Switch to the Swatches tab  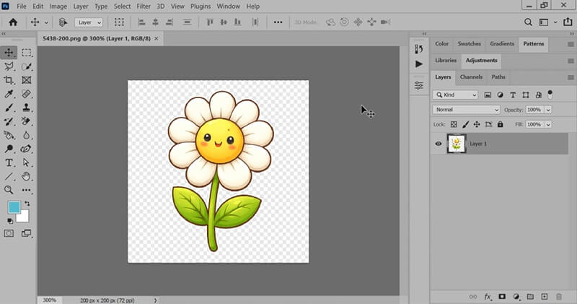point(470,43)
